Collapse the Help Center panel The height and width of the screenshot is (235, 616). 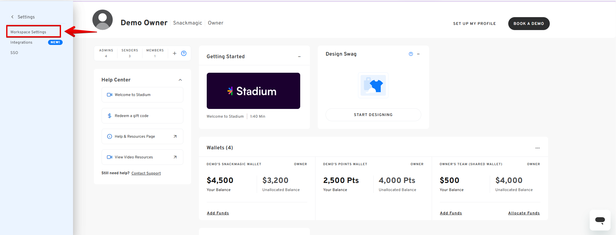pos(180,80)
